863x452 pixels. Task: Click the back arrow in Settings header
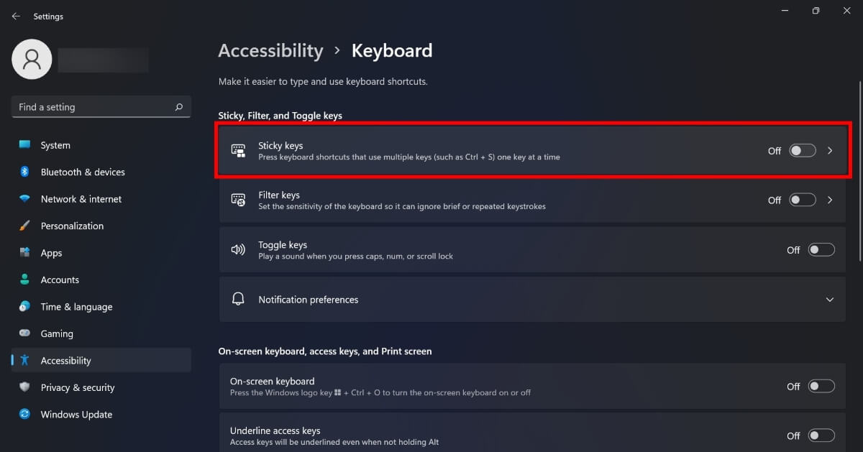coord(16,17)
